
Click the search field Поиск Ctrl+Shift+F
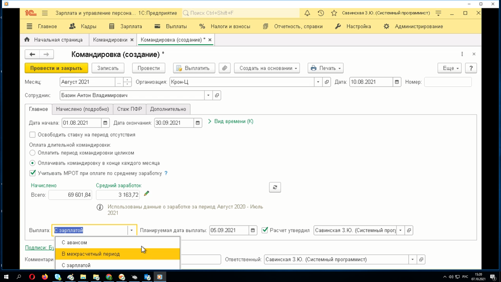click(x=240, y=13)
